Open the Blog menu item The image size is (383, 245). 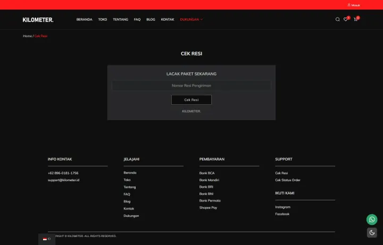coord(151,20)
